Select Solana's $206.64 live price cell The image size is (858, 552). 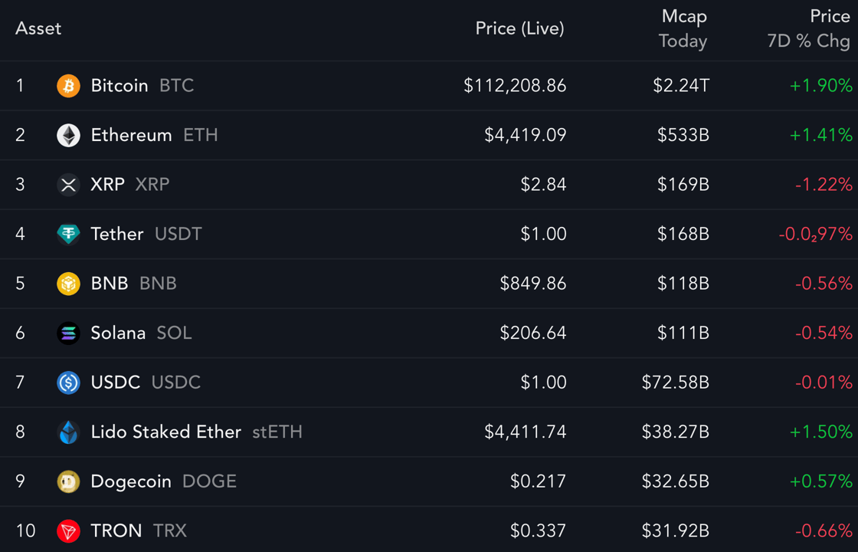pyautogui.click(x=533, y=333)
